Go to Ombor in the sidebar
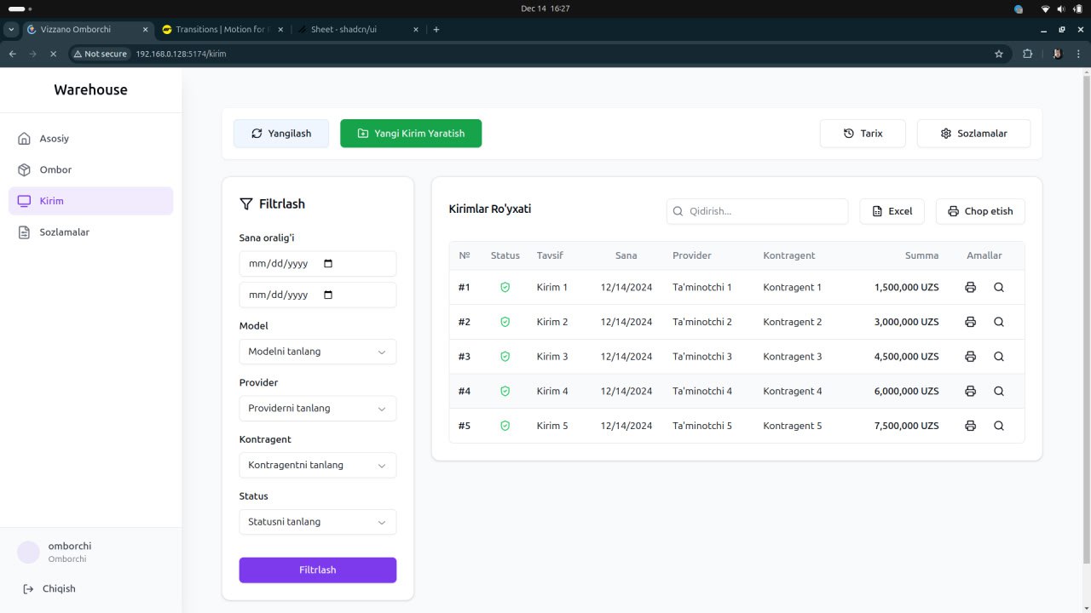1091x613 pixels. tap(55, 169)
